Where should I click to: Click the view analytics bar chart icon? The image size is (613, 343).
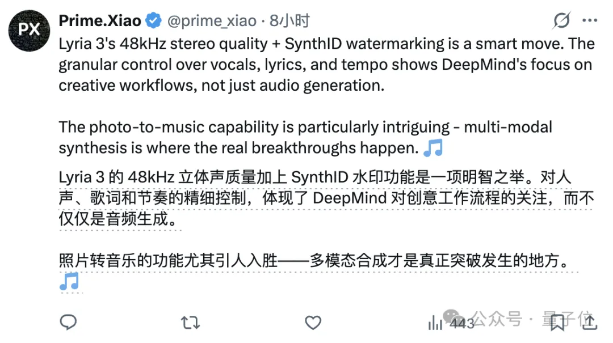click(x=435, y=323)
